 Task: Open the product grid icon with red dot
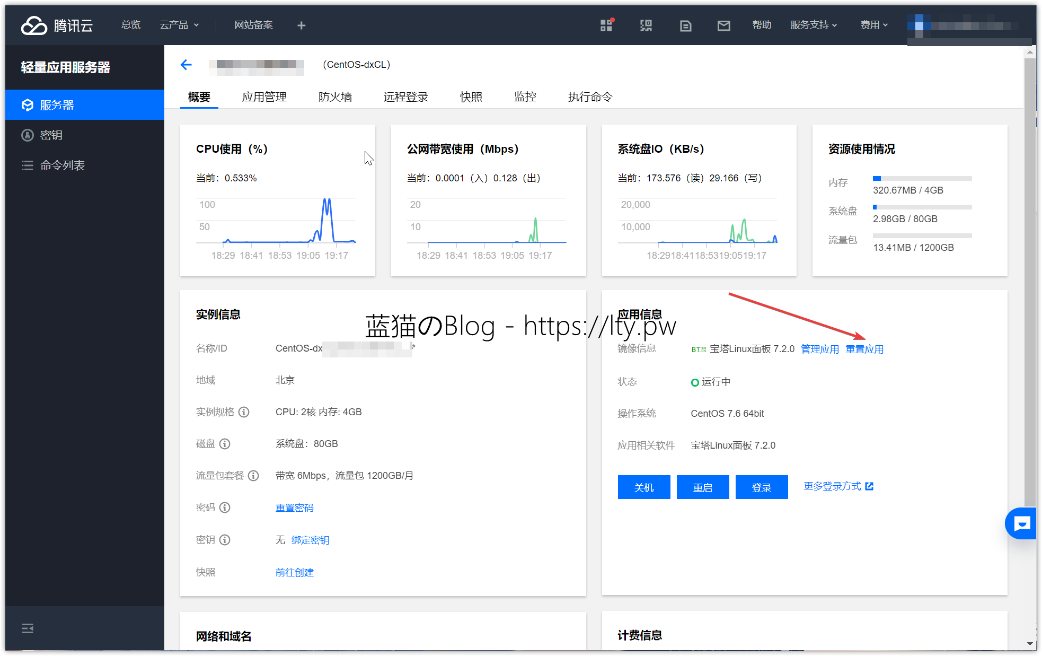click(606, 25)
